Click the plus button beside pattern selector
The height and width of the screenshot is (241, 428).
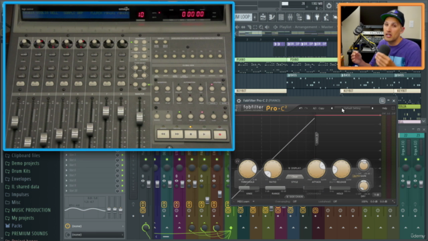tap(255, 17)
